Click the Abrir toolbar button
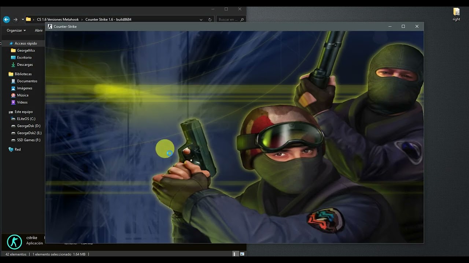469x263 pixels. pos(39,30)
